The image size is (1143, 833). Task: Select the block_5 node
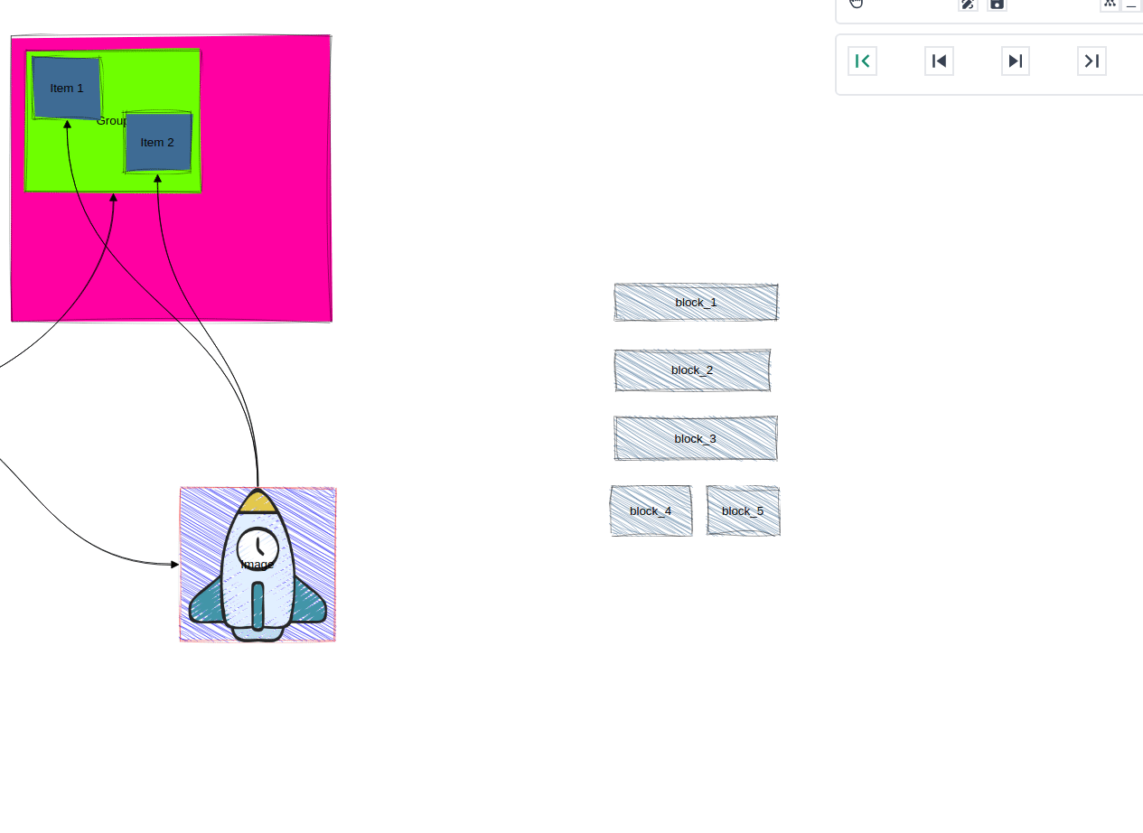click(743, 510)
